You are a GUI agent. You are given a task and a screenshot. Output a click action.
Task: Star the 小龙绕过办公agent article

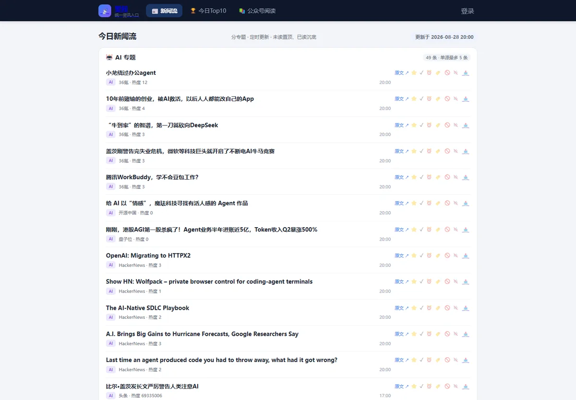pos(414,73)
